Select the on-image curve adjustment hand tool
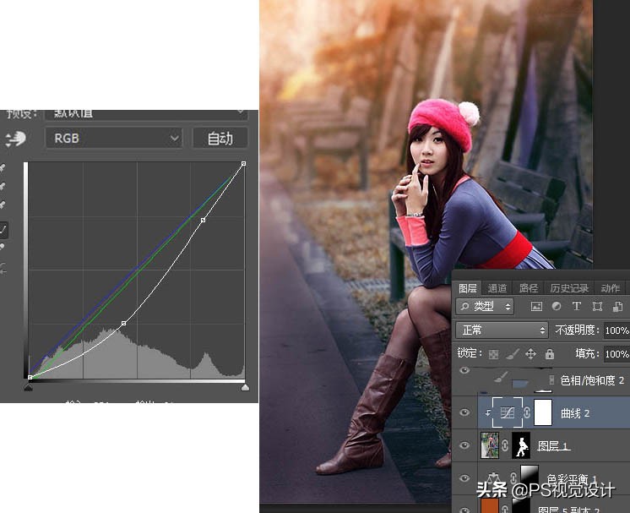 click(x=15, y=139)
